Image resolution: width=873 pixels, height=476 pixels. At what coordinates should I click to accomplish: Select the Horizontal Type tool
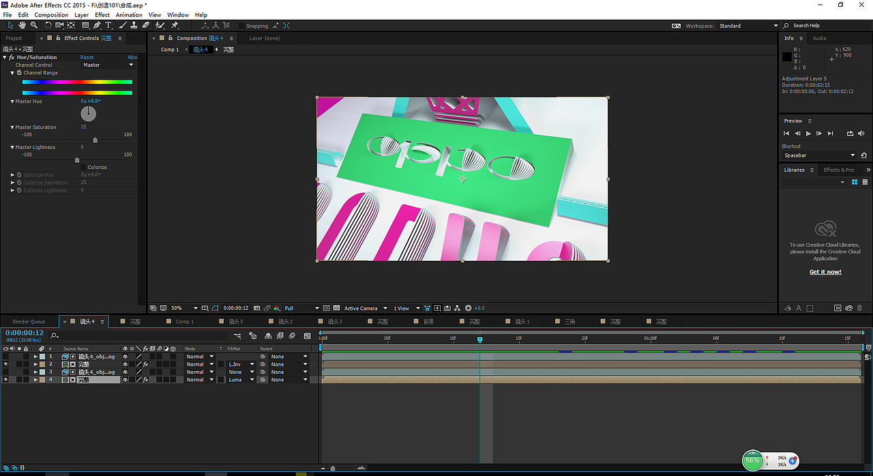pos(108,25)
